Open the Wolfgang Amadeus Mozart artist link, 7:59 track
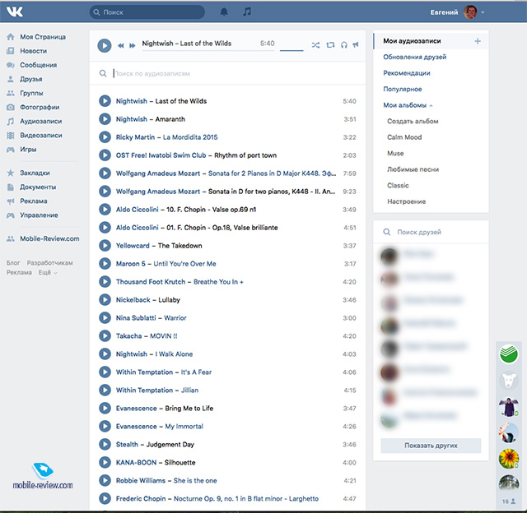527x513 pixels. [x=157, y=173]
